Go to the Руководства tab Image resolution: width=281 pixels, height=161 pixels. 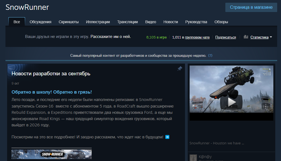pyautogui.click(x=196, y=22)
